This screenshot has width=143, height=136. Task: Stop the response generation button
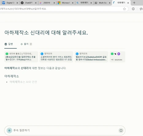(121, 130)
